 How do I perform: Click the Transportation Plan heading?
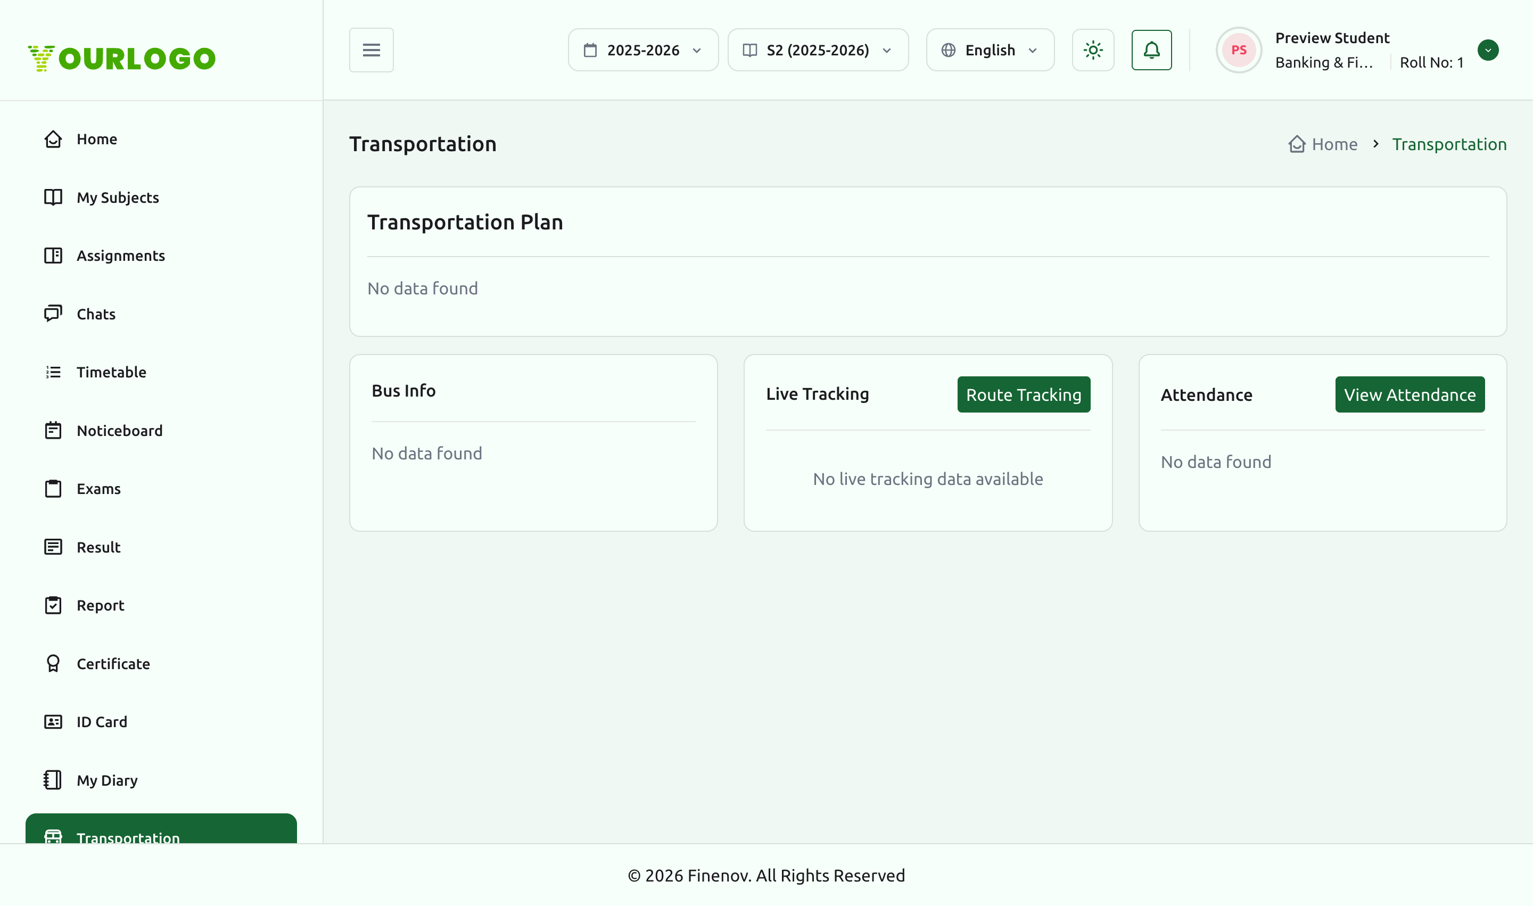pyautogui.click(x=465, y=222)
